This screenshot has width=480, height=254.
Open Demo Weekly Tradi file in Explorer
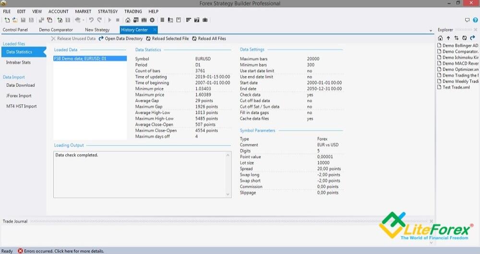coord(458,81)
